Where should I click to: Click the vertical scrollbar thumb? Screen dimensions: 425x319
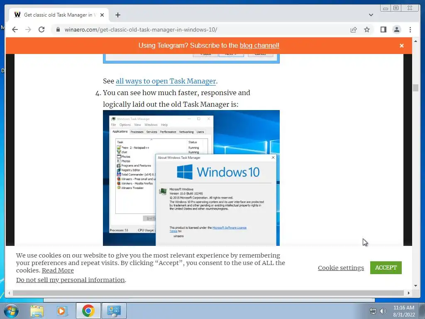(415, 88)
